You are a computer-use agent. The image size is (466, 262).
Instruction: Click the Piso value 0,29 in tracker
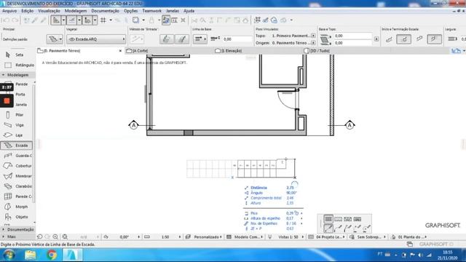(x=290, y=213)
